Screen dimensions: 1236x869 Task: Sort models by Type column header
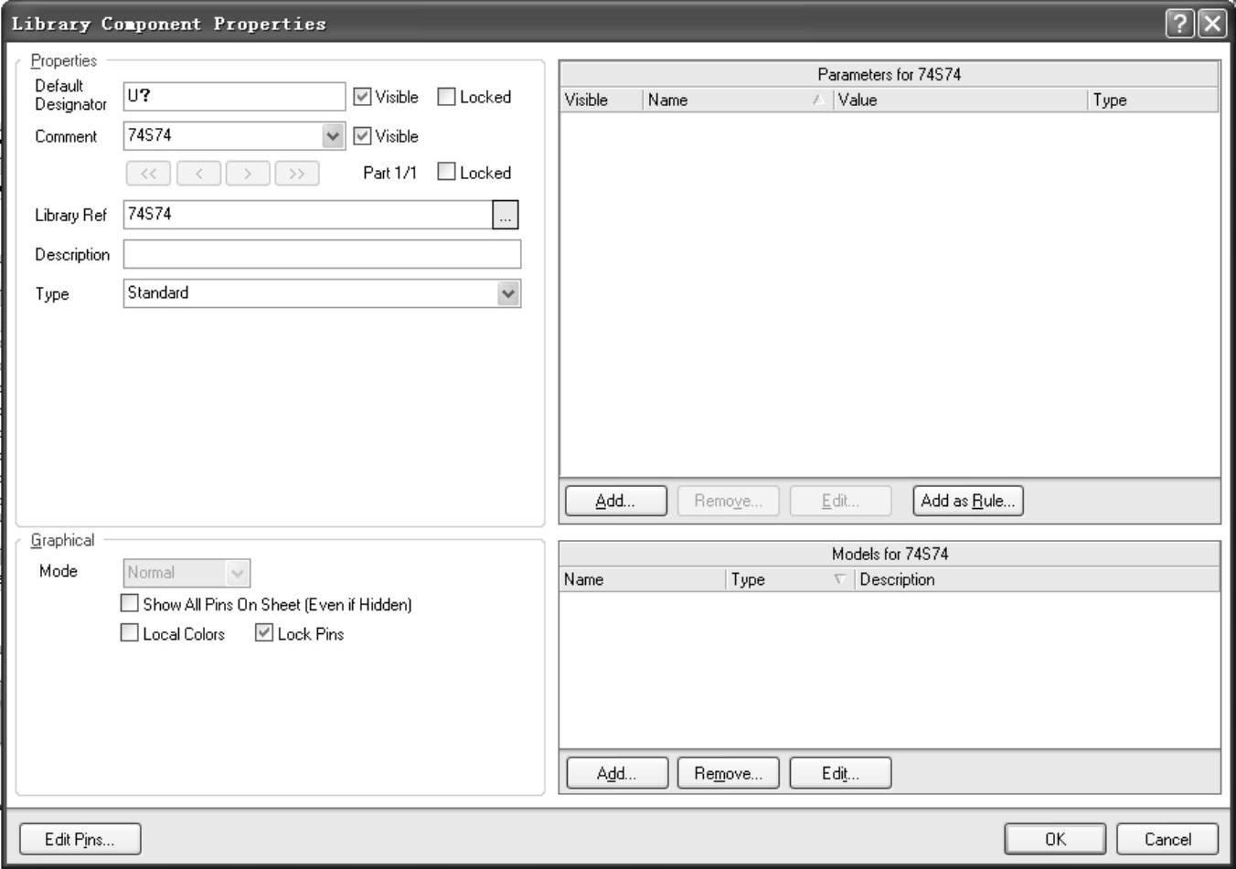791,579
